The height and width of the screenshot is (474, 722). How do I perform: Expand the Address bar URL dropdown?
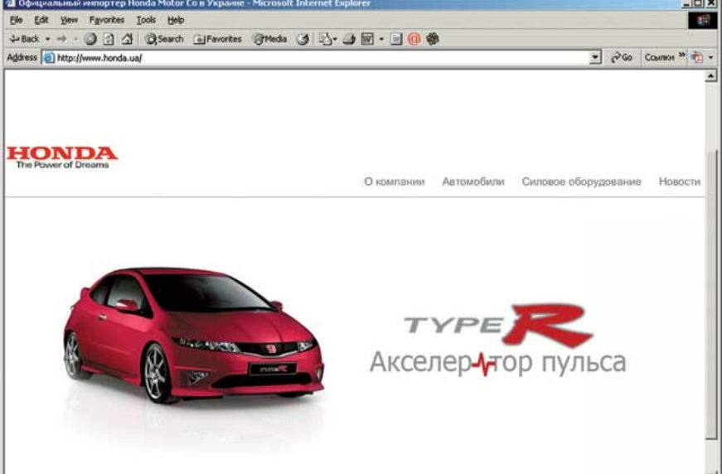pyautogui.click(x=595, y=58)
